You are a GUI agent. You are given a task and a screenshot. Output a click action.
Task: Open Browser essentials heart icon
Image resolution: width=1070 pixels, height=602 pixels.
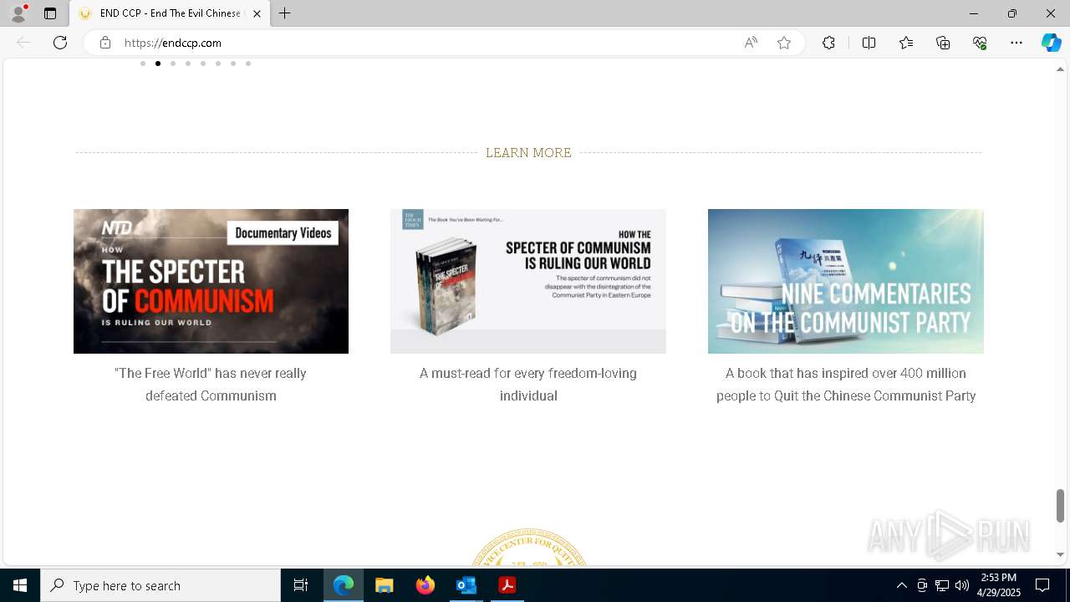980,43
